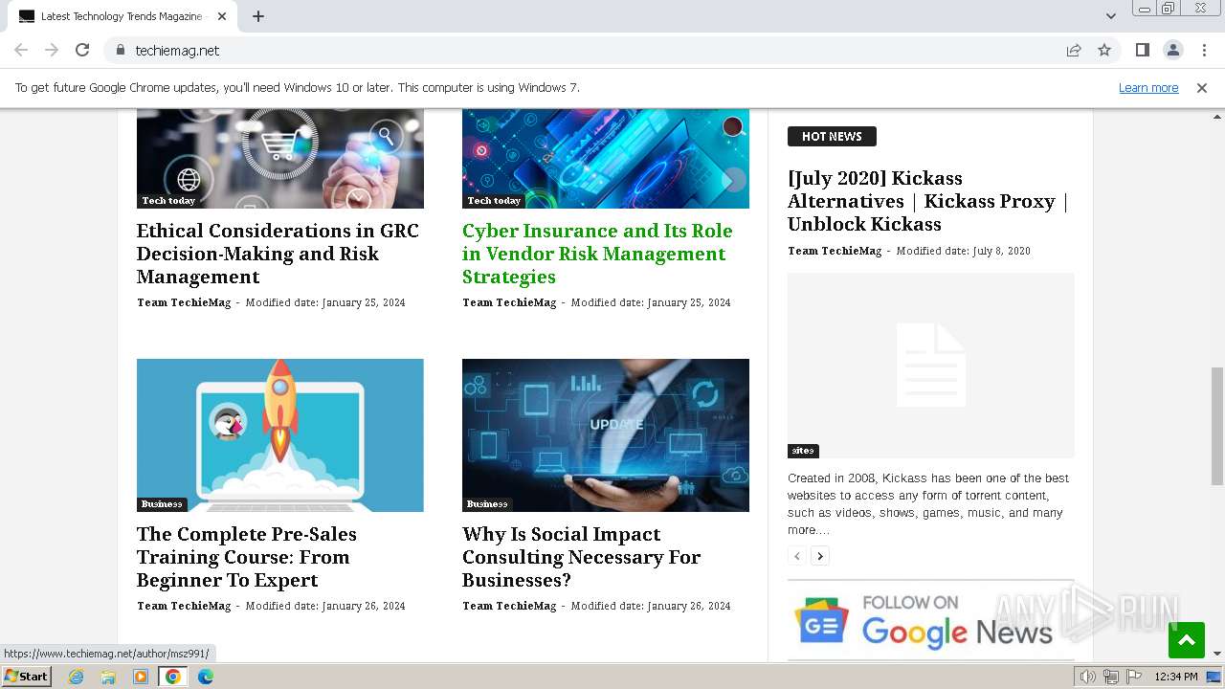Go forward to the next page
Image resolution: width=1225 pixels, height=689 pixels.
(x=52, y=50)
